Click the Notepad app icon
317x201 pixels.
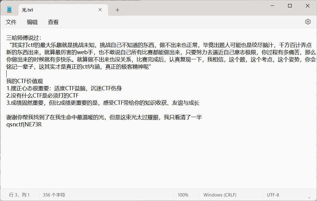(9, 9)
